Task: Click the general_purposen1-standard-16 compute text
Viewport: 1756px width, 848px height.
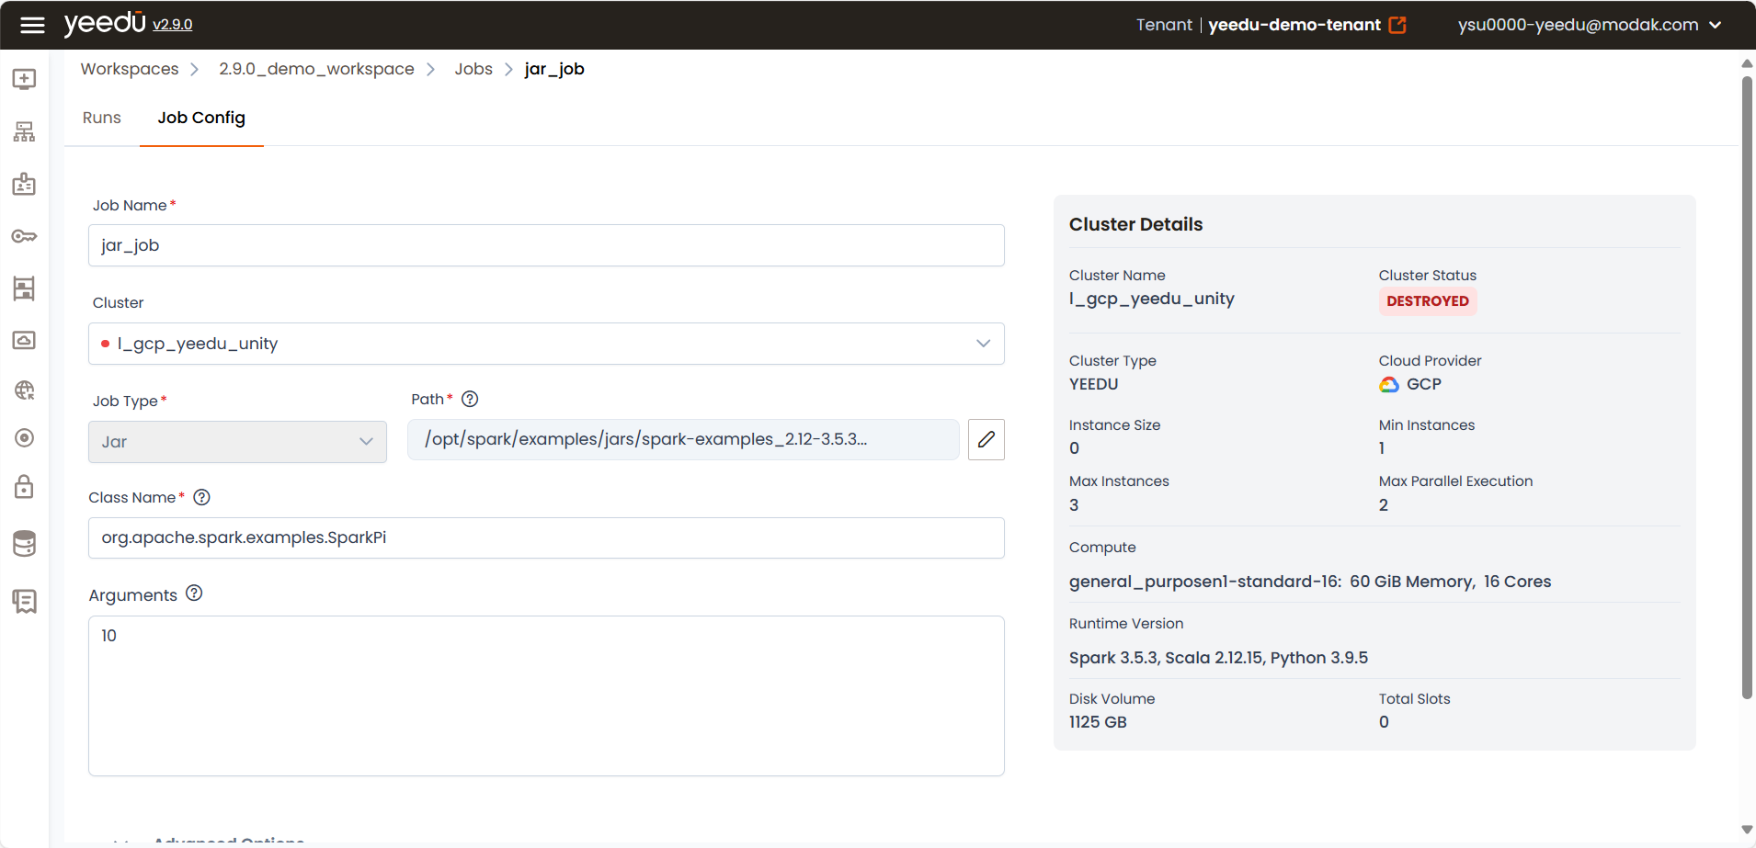Action: click(x=1310, y=582)
